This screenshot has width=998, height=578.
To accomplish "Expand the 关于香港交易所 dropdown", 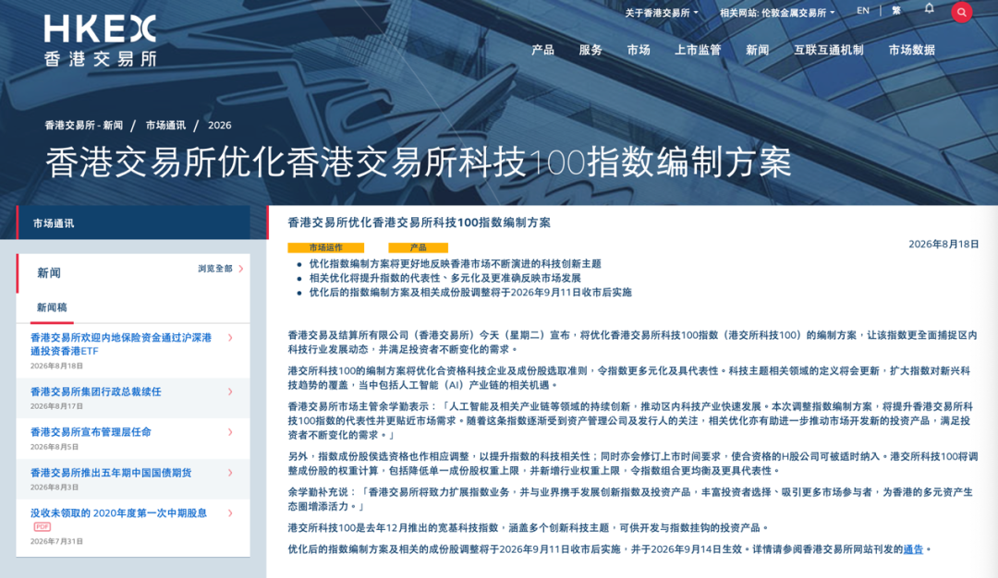I will click(x=662, y=13).
